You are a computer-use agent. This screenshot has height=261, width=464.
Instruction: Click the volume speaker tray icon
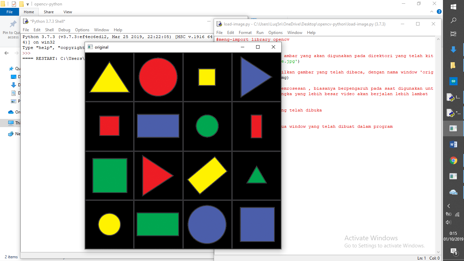(x=448, y=222)
